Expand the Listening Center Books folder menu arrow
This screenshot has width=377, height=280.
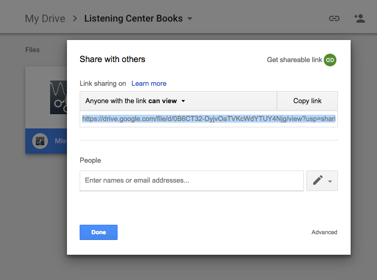tap(190, 18)
